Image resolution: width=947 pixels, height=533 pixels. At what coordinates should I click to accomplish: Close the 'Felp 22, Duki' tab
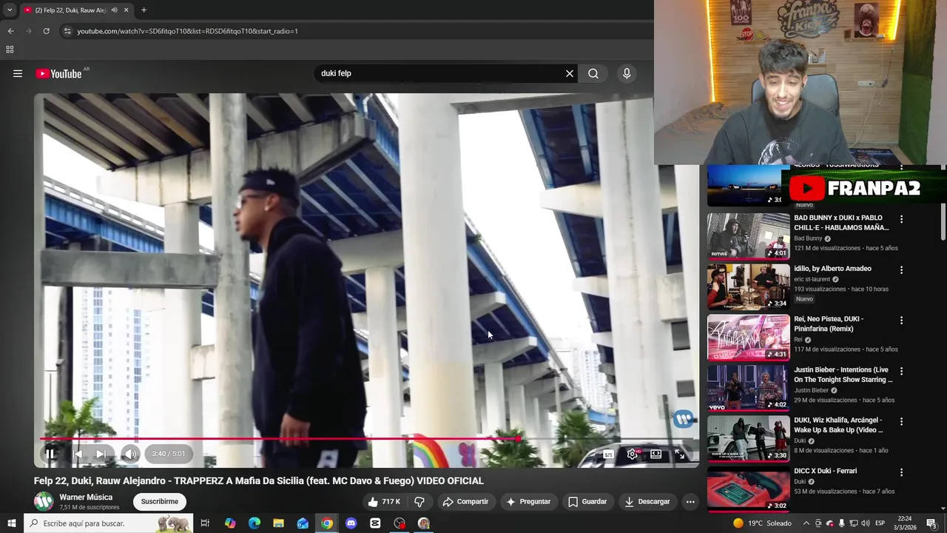pos(126,10)
